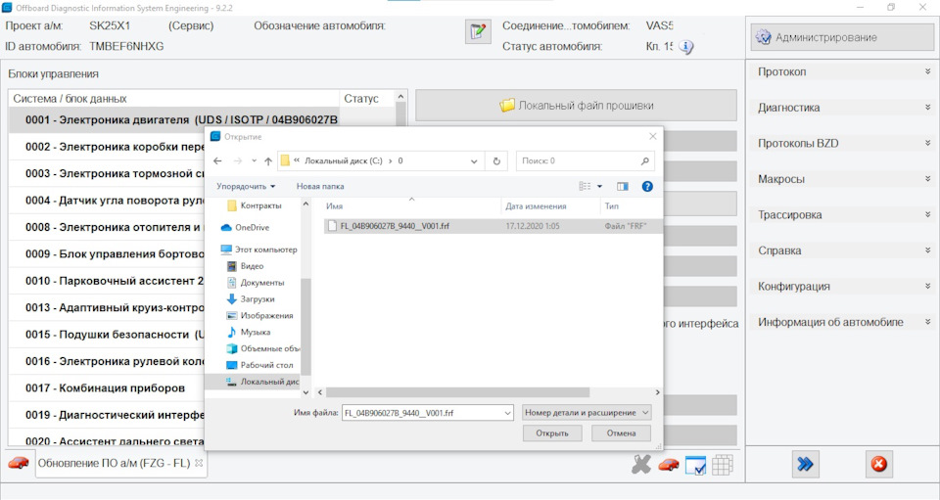Expand the Диагностика panel section
The image size is (940, 500).
coord(842,108)
